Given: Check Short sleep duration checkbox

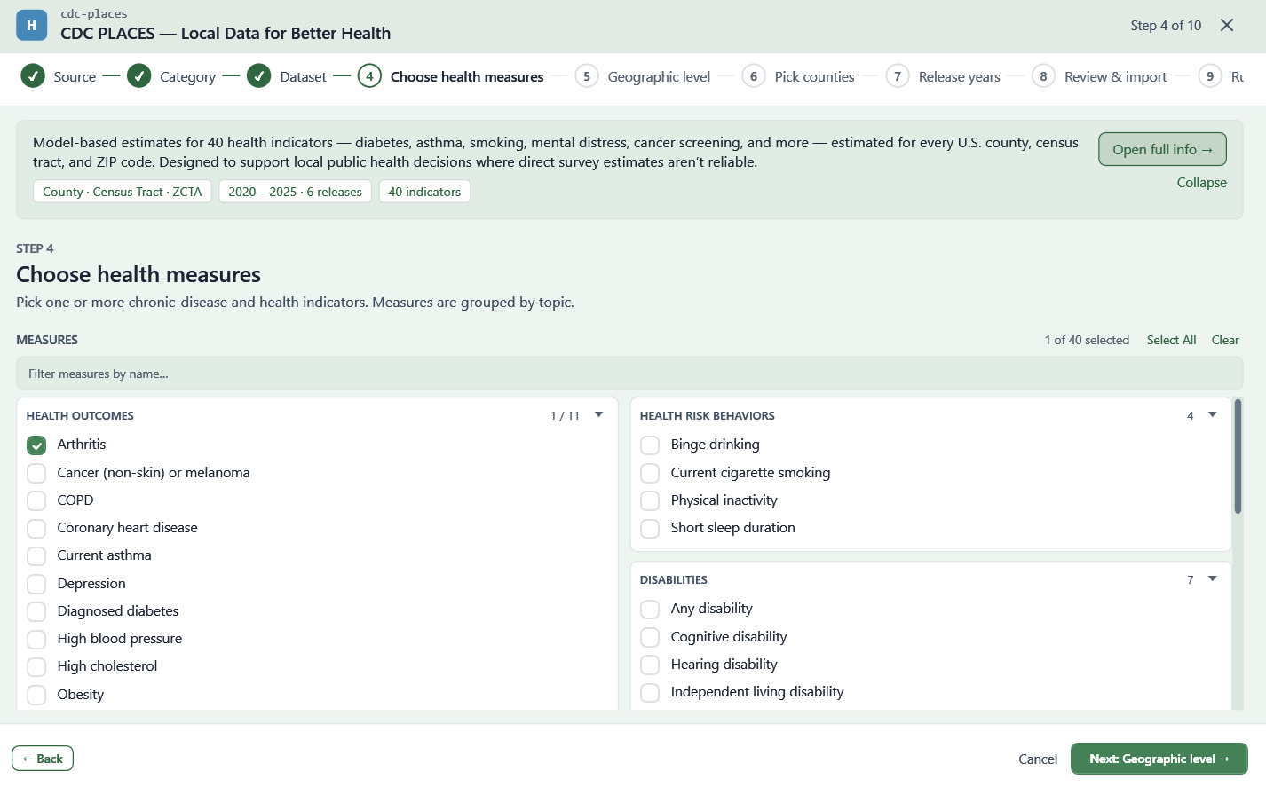Looking at the screenshot, I should [650, 529].
